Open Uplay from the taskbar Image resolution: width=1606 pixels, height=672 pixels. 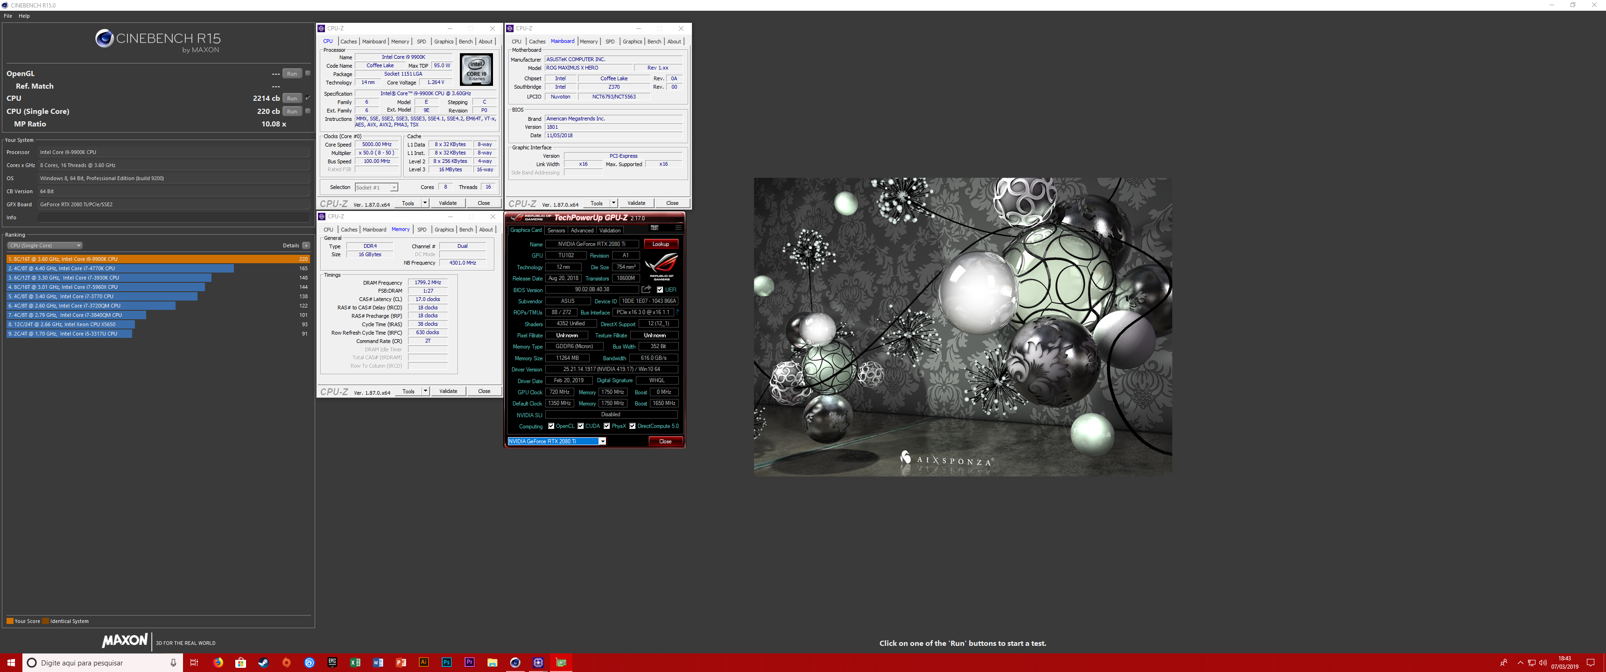[309, 662]
